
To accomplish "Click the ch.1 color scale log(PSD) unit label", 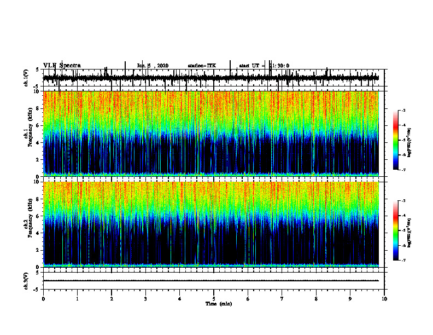I will (x=409, y=142).
